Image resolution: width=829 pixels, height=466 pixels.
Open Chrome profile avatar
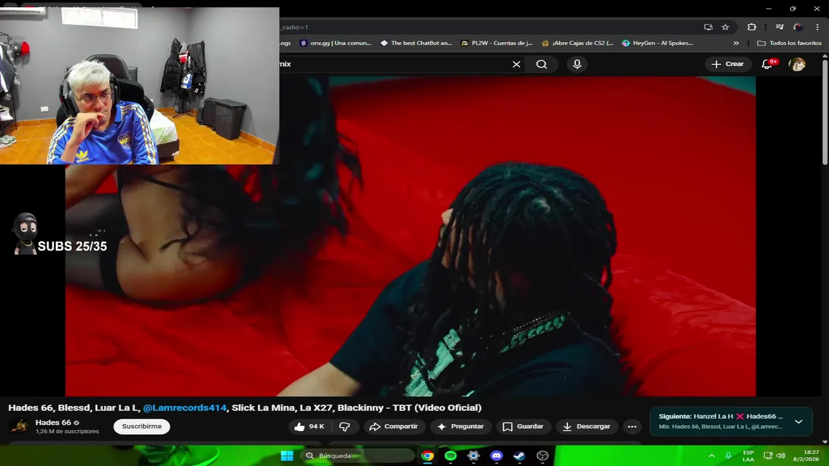tap(798, 27)
